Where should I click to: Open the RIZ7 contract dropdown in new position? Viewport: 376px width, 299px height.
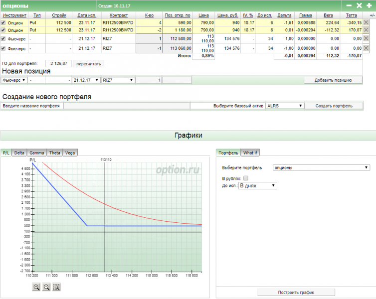point(118,80)
